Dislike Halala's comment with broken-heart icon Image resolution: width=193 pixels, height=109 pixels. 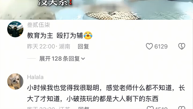point(182,108)
